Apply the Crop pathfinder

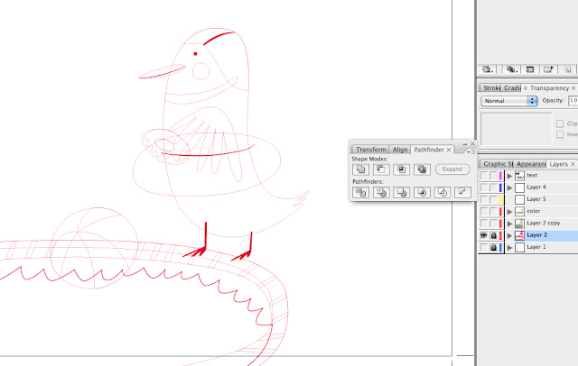[422, 192]
